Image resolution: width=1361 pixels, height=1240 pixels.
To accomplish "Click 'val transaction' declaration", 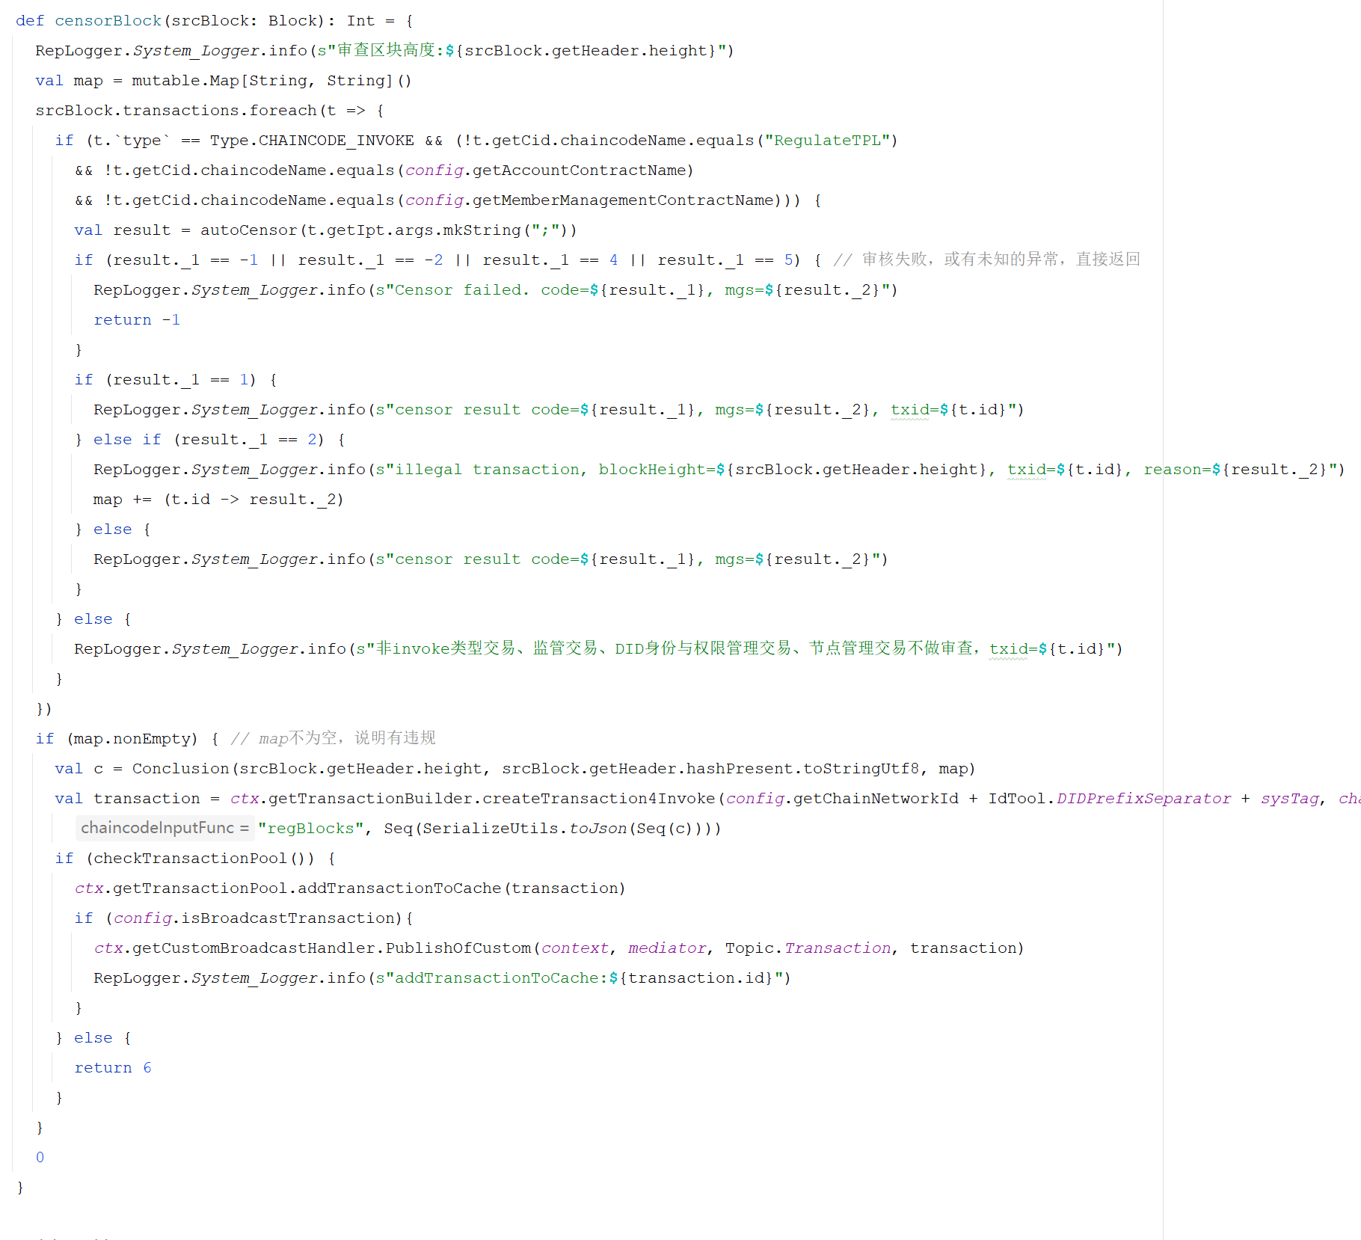I will [x=127, y=799].
